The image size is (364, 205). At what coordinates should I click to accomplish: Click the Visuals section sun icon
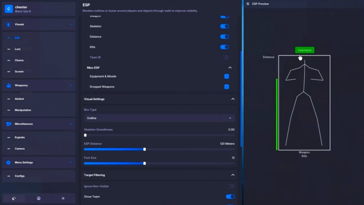coord(8,24)
